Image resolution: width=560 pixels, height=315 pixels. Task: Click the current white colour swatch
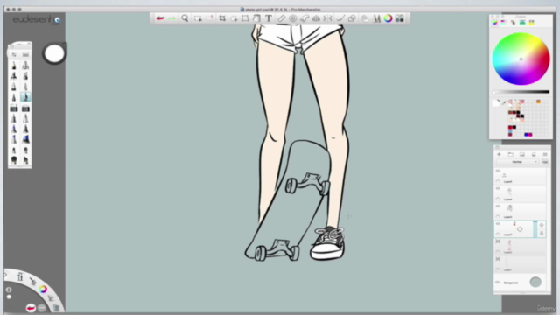click(x=496, y=103)
